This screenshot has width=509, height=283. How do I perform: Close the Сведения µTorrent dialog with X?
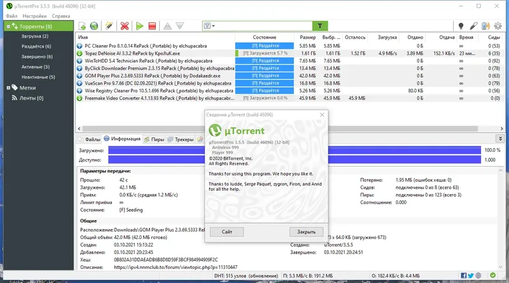click(322, 114)
